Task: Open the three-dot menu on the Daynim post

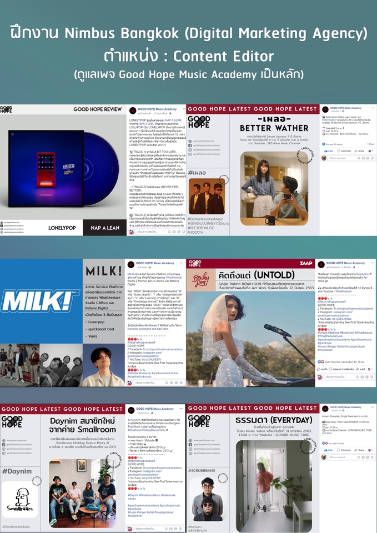Action: click(181, 409)
